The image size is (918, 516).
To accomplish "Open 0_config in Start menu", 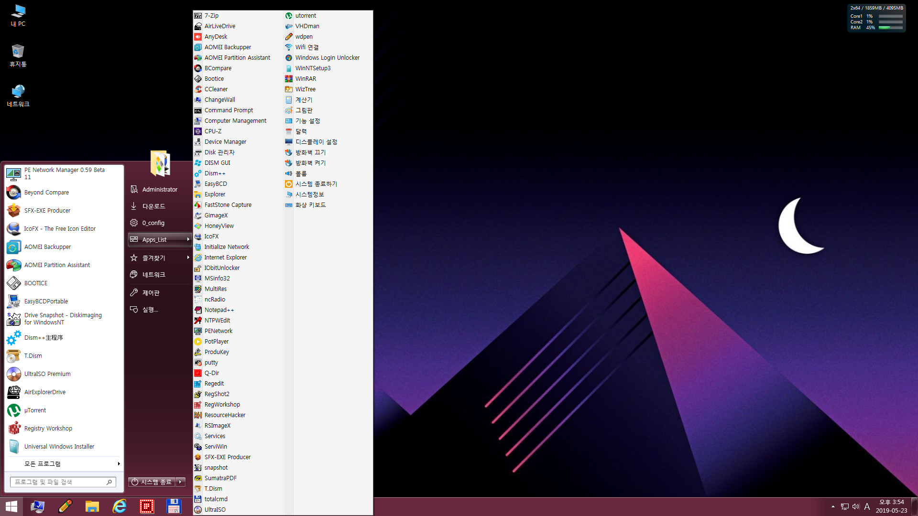I will (x=160, y=223).
